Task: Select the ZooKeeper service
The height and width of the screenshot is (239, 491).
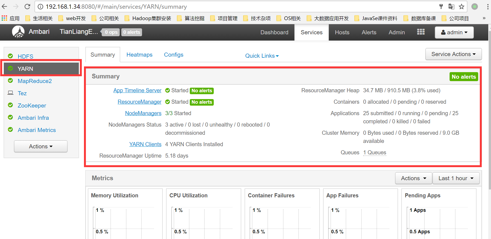Action: (32, 105)
